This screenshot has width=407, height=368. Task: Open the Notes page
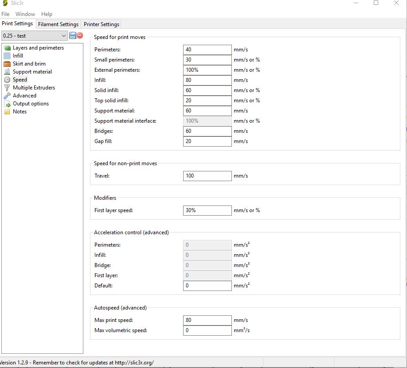(20, 112)
